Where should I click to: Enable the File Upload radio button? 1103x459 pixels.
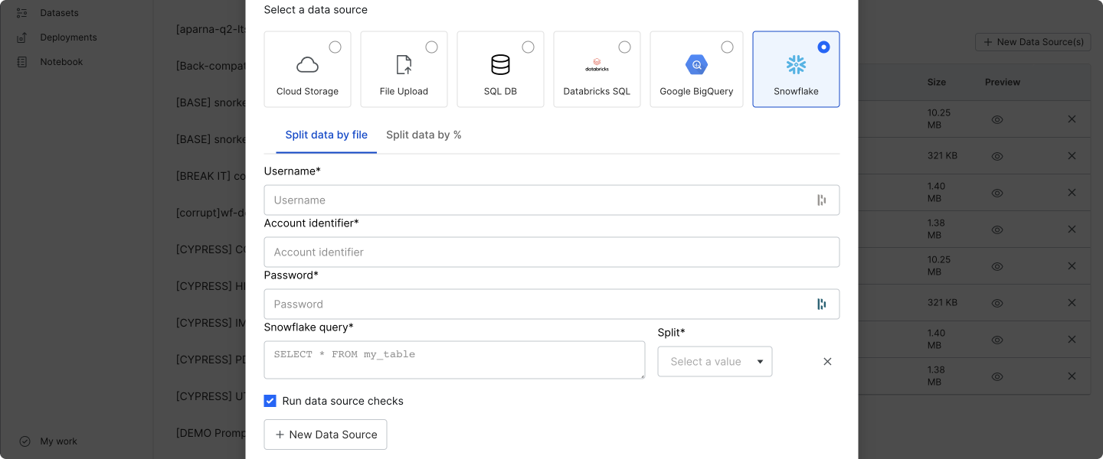[431, 47]
